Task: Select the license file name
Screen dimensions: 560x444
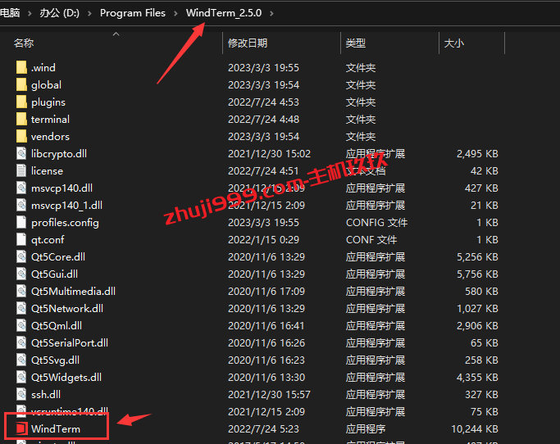Action: [47, 170]
